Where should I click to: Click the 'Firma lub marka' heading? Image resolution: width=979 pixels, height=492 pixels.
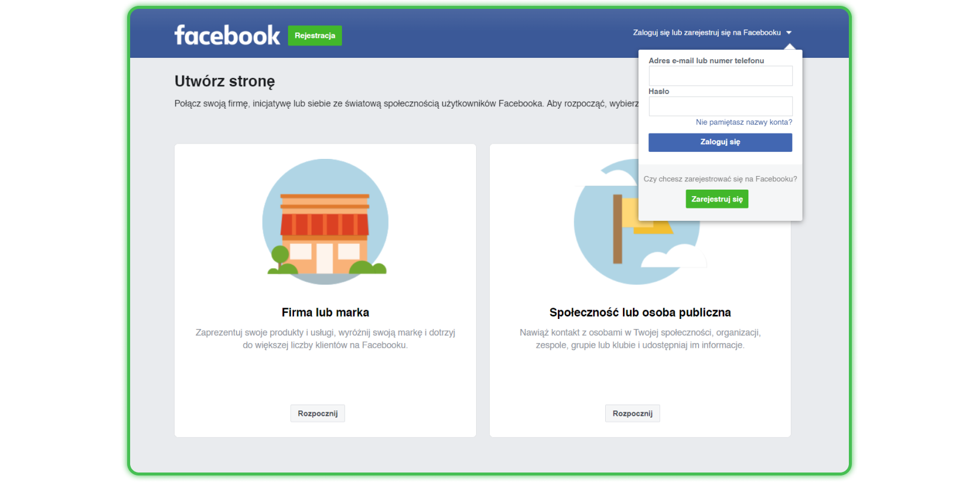tap(325, 312)
